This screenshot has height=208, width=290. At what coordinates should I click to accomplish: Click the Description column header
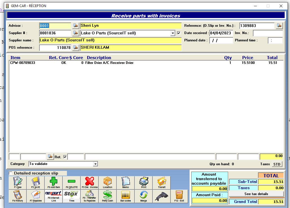click(99, 58)
